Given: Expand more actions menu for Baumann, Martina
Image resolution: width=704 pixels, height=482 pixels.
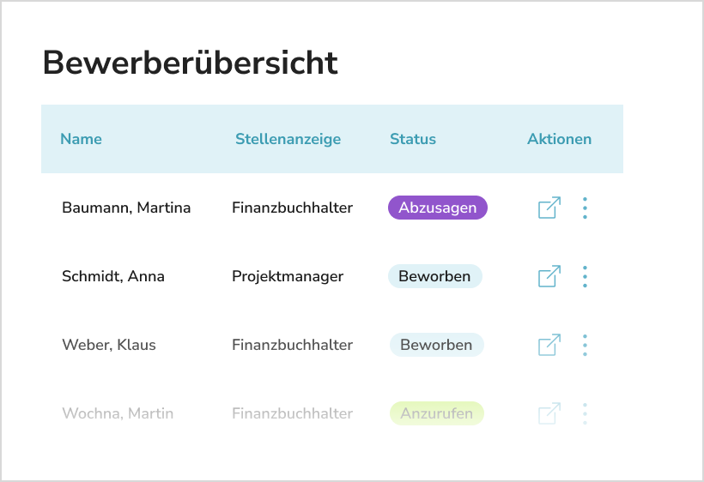Looking at the screenshot, I should click(x=585, y=208).
